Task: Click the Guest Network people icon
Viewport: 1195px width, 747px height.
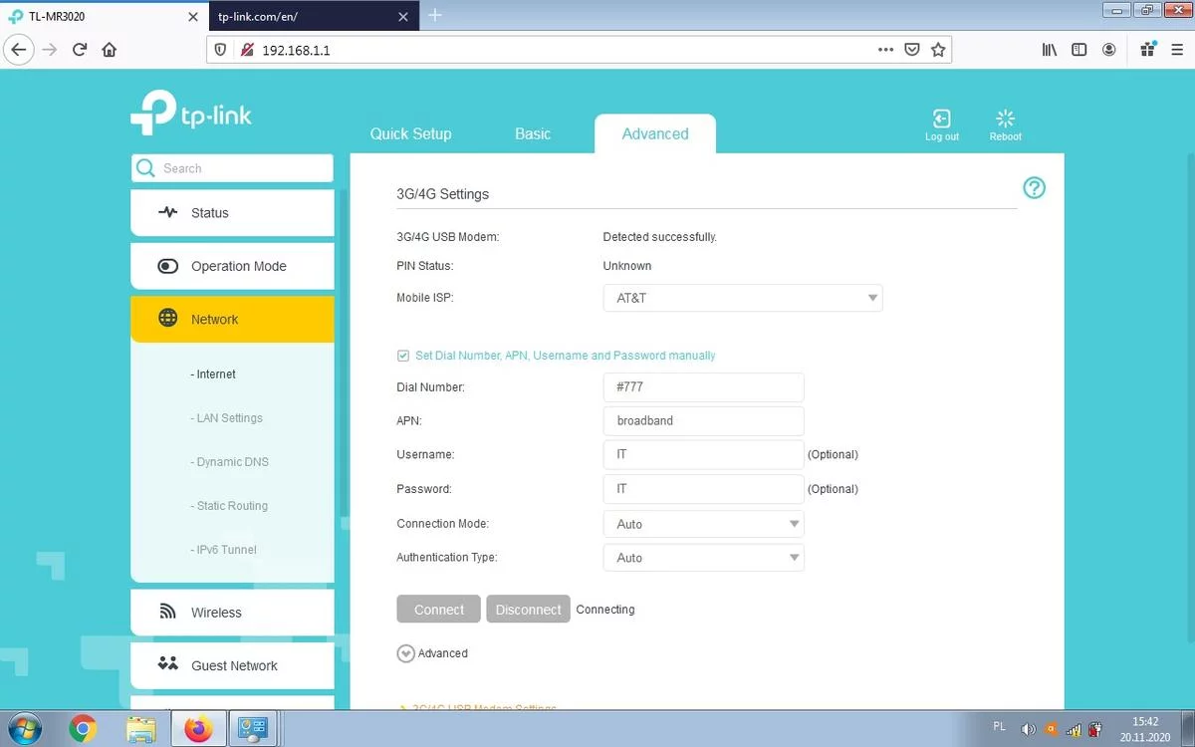Action: coord(168,664)
